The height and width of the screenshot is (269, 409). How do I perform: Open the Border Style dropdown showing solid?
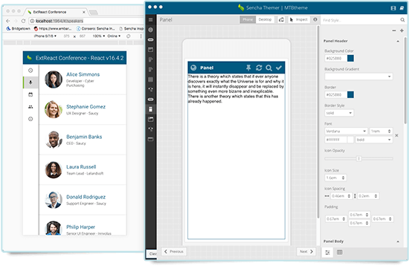click(x=339, y=113)
